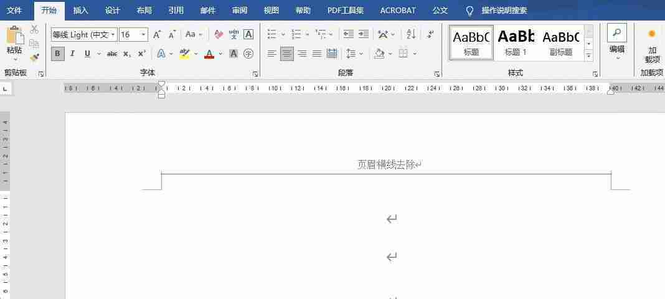Toggle Bold formatting
This screenshot has width=665, height=299.
[58, 54]
